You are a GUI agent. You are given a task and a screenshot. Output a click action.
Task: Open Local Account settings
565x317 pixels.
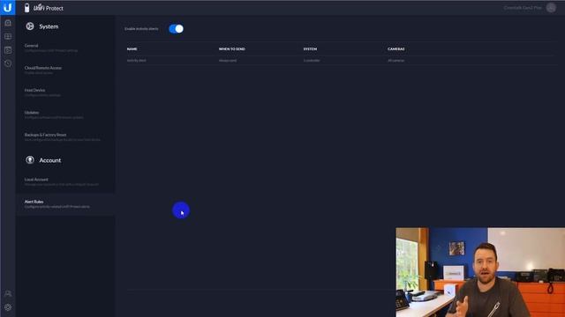tap(64, 181)
